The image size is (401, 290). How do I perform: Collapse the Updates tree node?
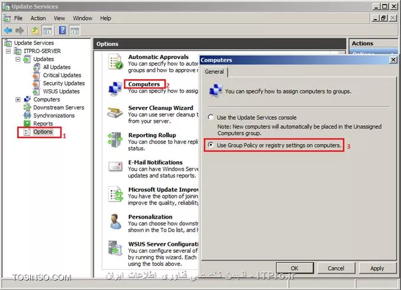(18, 59)
